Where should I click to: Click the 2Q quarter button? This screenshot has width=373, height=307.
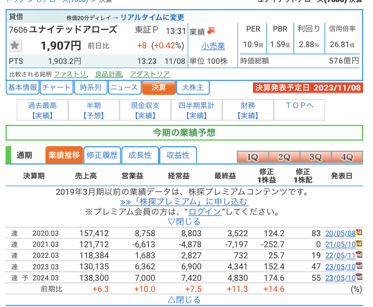pyautogui.click(x=284, y=157)
